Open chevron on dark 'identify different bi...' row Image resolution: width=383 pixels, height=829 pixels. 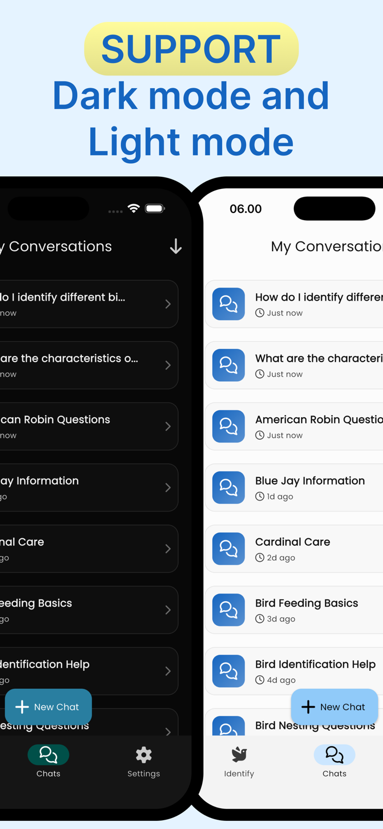(x=168, y=304)
